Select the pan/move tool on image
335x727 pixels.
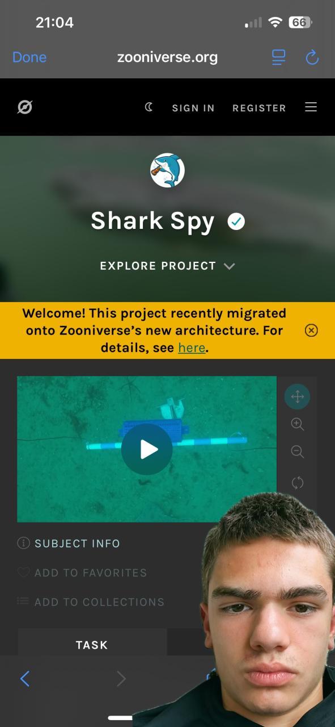297,396
